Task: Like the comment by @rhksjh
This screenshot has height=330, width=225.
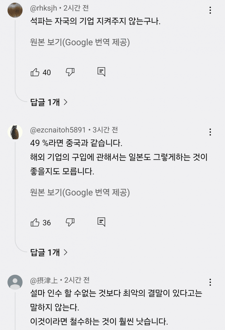Action: (x=35, y=72)
